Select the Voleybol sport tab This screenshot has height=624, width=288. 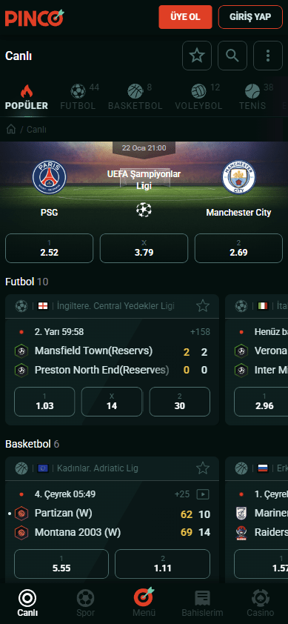198,97
